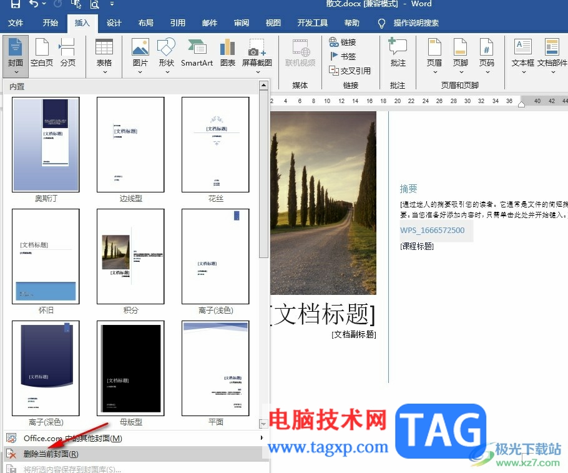This screenshot has height=473, width=568.
Task: Open the 审阅 ribbon tab
Action: tap(242, 23)
